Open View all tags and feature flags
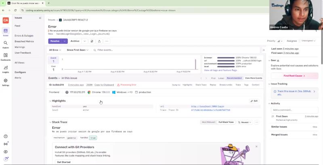The height and width of the screenshot is (165, 323). click(x=220, y=70)
